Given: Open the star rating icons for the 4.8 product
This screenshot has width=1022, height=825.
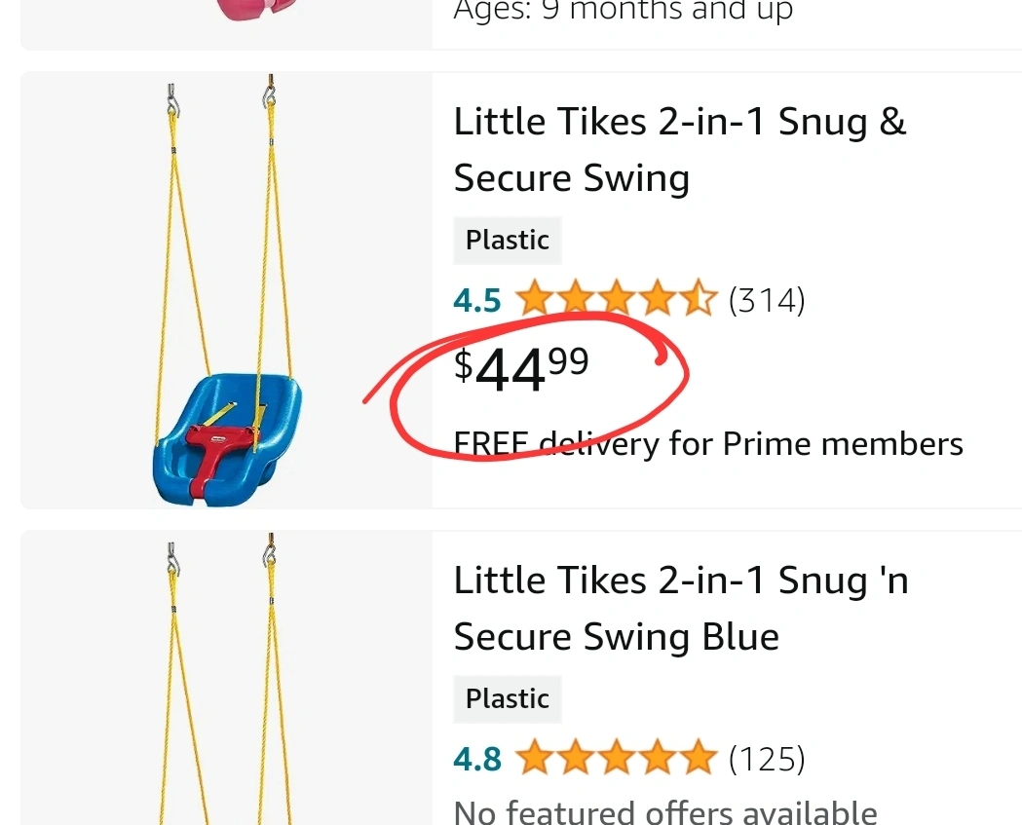Looking at the screenshot, I should [616, 757].
